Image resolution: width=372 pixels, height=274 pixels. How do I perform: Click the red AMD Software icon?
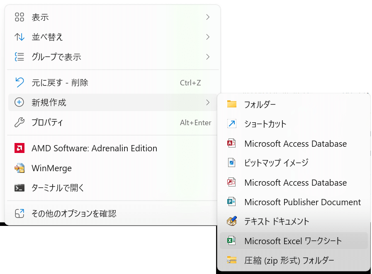click(x=19, y=148)
